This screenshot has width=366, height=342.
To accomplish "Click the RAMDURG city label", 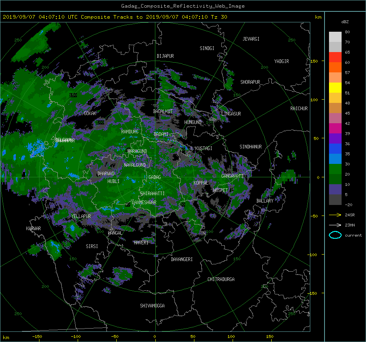I will pyautogui.click(x=130, y=132).
